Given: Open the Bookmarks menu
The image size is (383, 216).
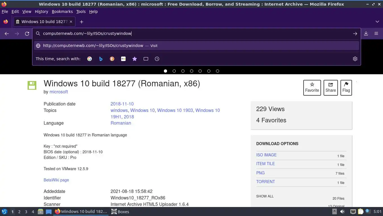Looking at the screenshot, I should [x=62, y=12].
